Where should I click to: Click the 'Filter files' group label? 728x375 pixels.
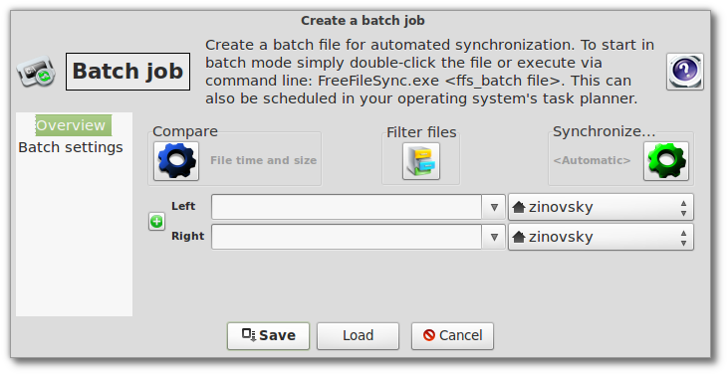421,132
